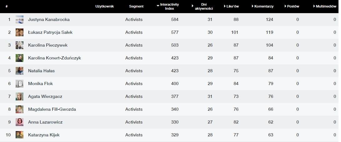
Task: Click Agata Wierzgacz's profile photo
Action: point(19,96)
